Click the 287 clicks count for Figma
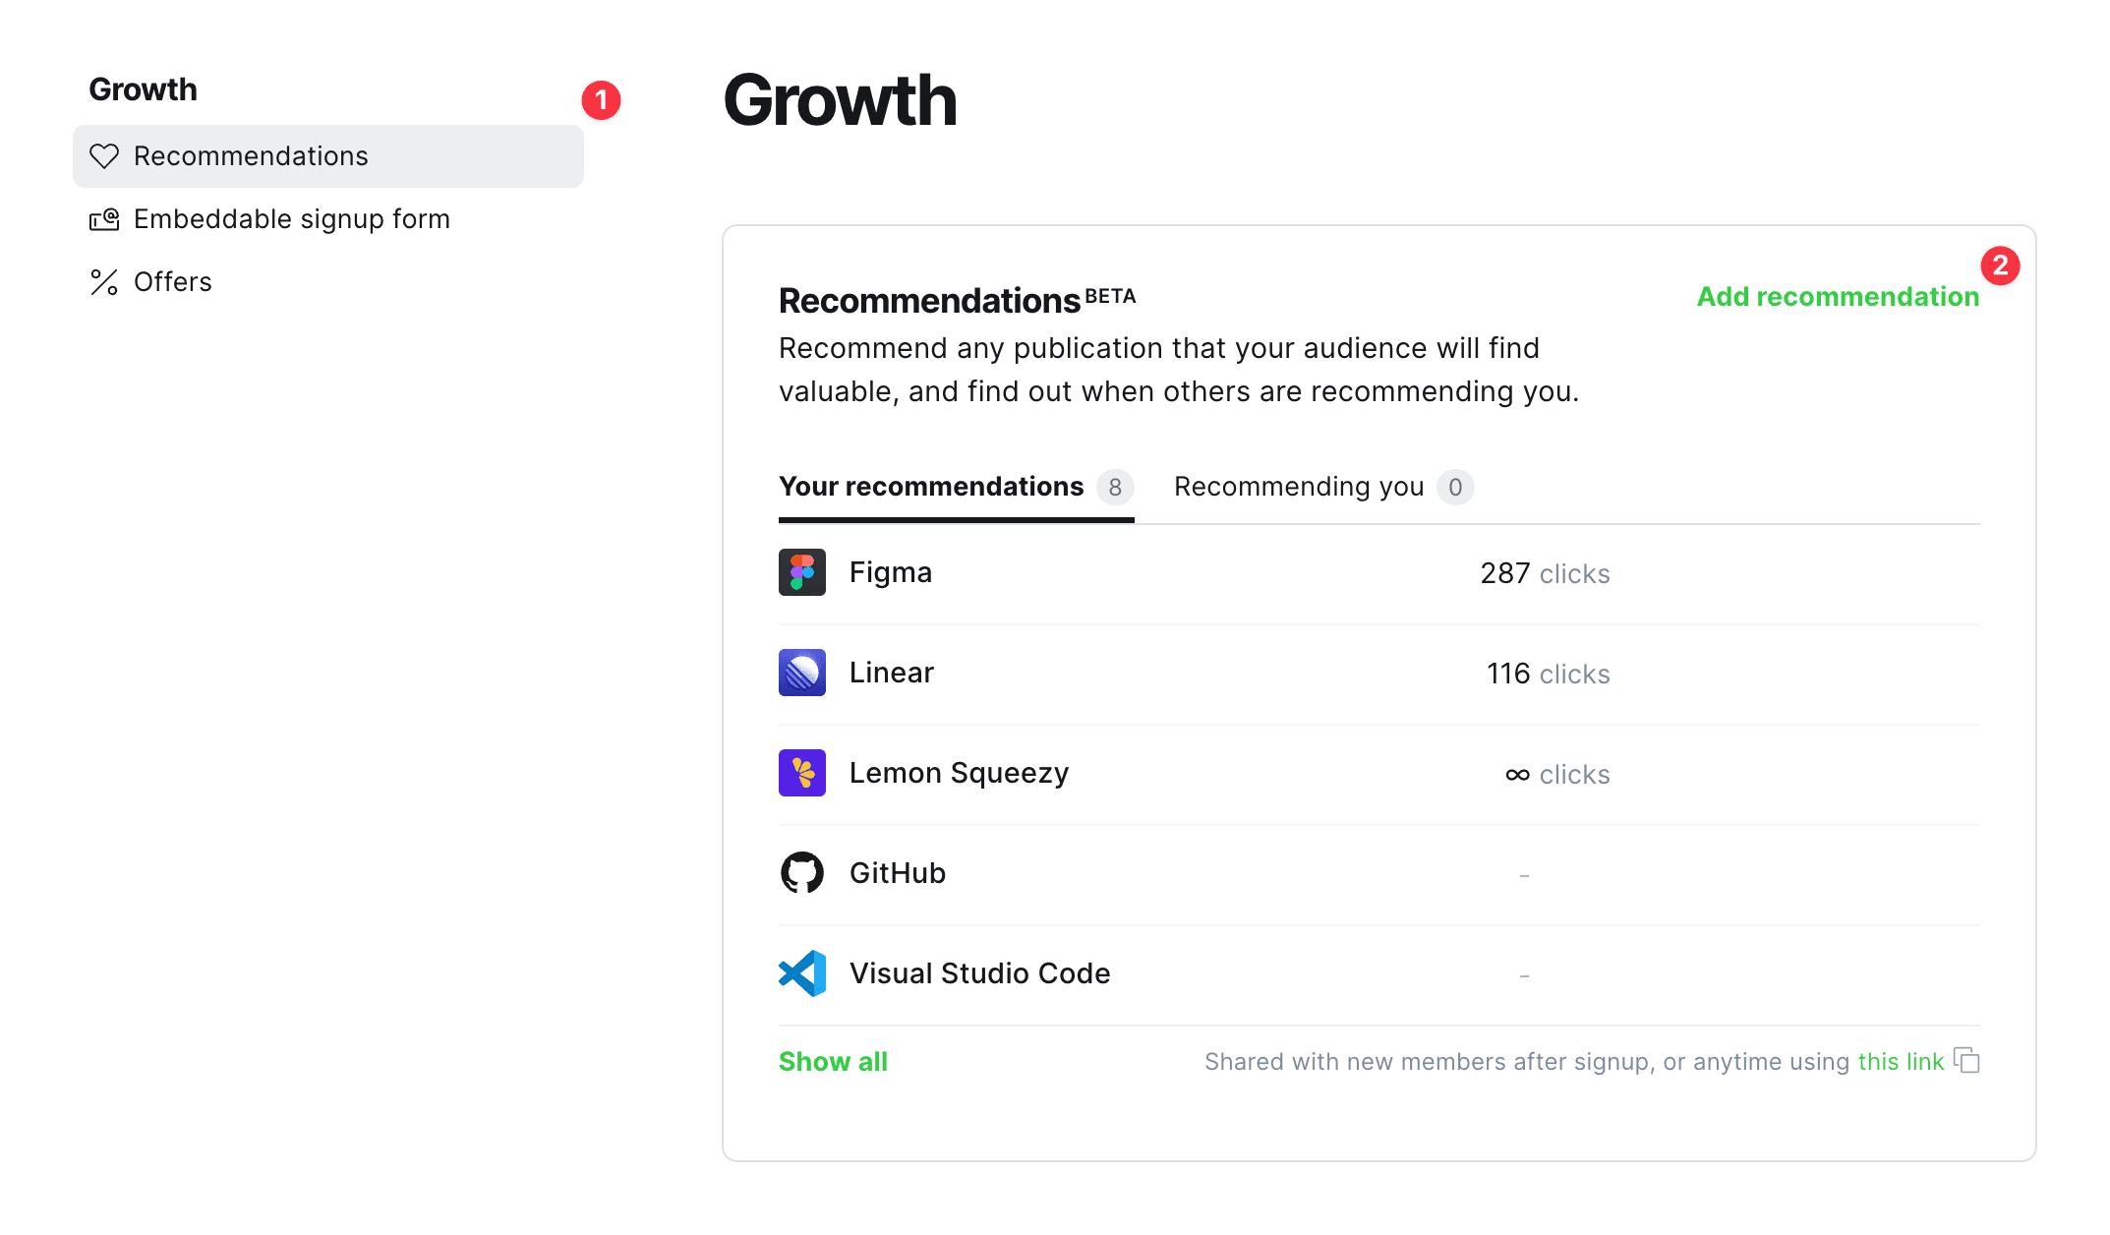The height and width of the screenshot is (1235, 2110). pos(1546,573)
